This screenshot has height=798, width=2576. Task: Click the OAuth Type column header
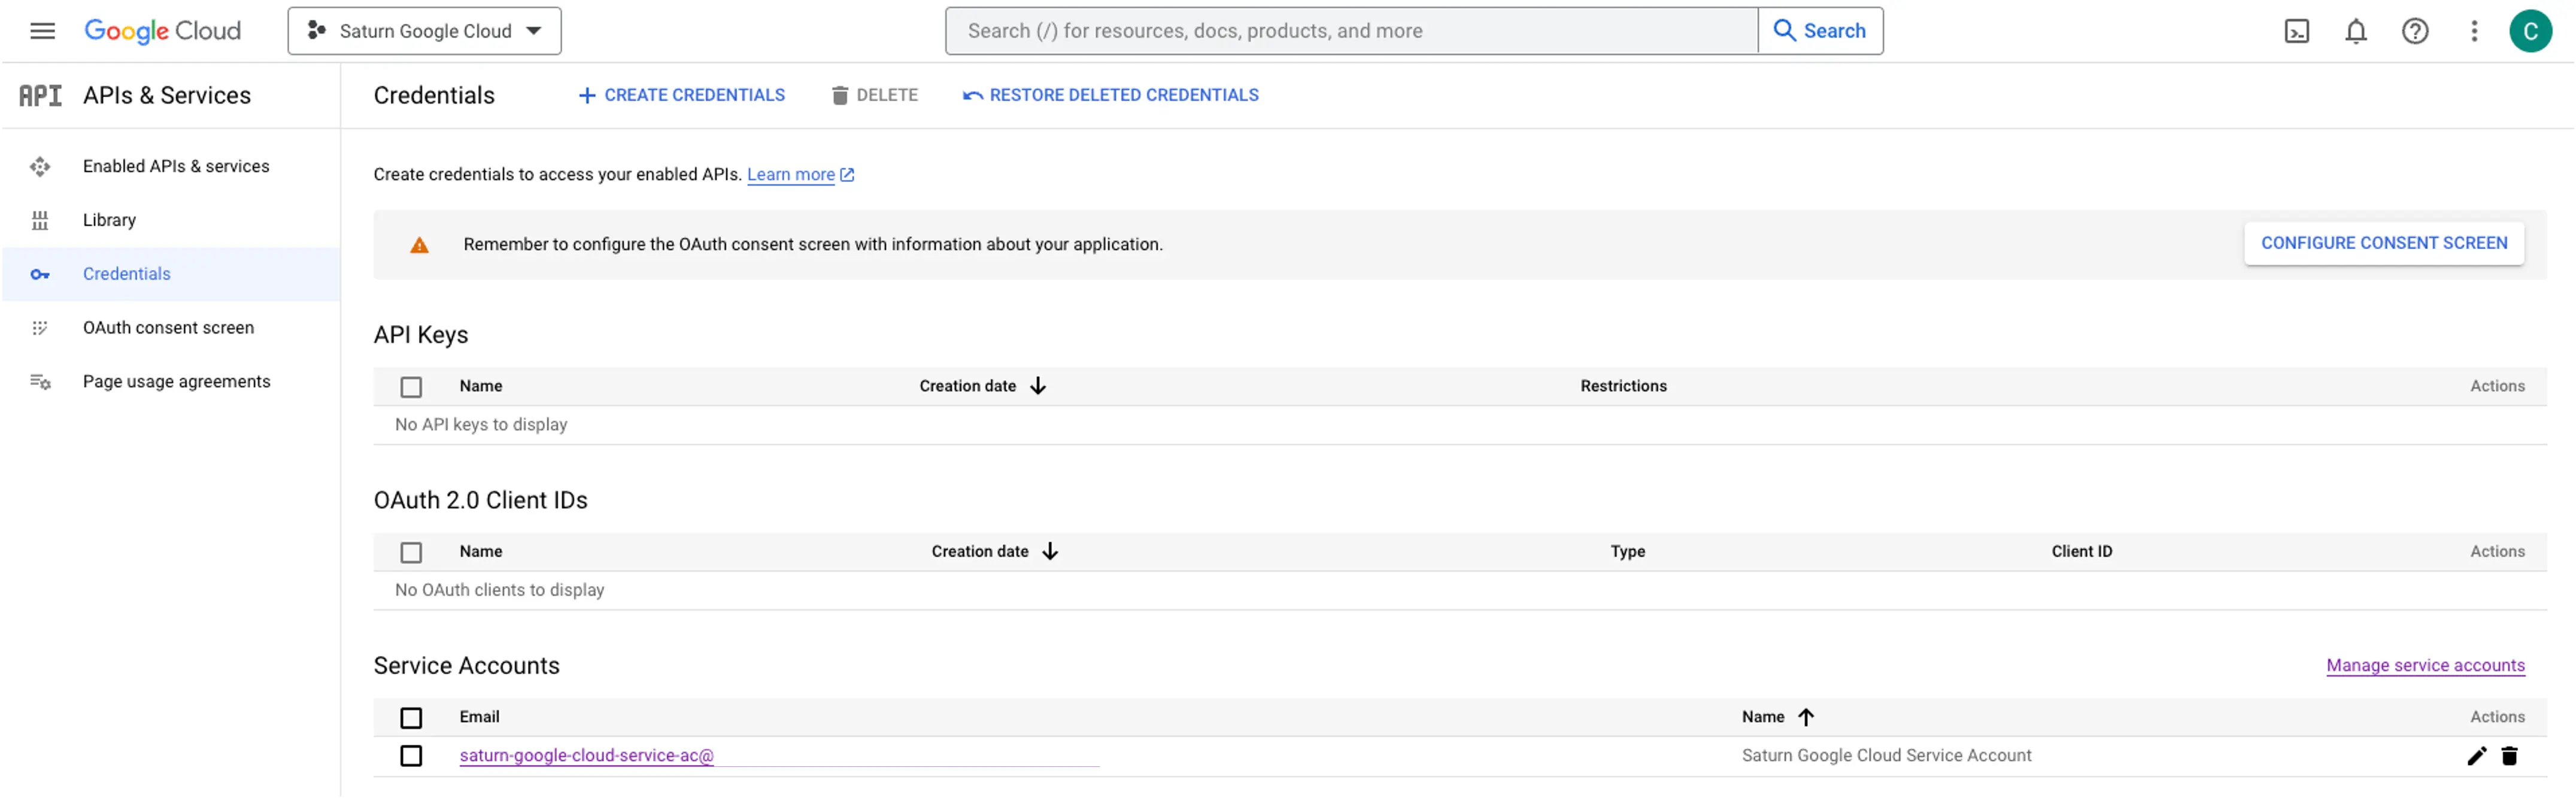(1627, 552)
